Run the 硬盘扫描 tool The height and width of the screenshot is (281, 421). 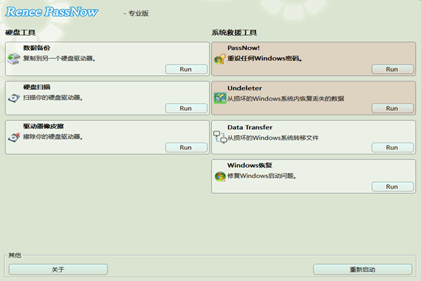187,108
